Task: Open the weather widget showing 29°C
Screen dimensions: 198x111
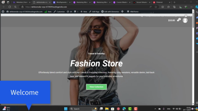Action: pyautogui.click(x=6, y=109)
